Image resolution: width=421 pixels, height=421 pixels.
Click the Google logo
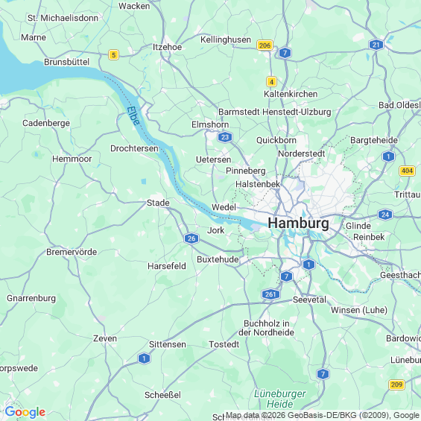pos(25,412)
